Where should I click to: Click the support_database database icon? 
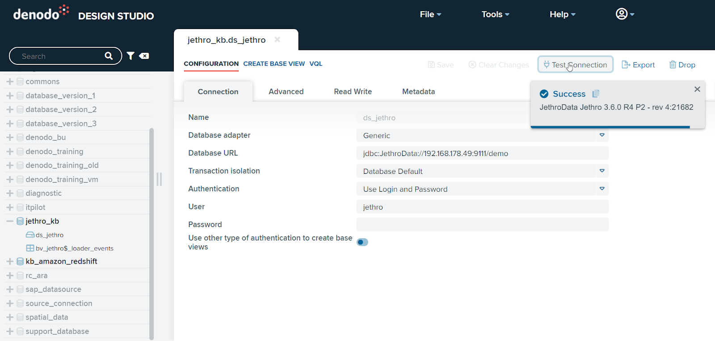click(x=20, y=332)
